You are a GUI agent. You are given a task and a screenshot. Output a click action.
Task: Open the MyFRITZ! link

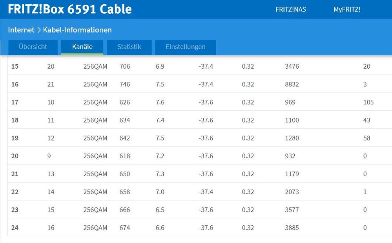[x=347, y=9]
